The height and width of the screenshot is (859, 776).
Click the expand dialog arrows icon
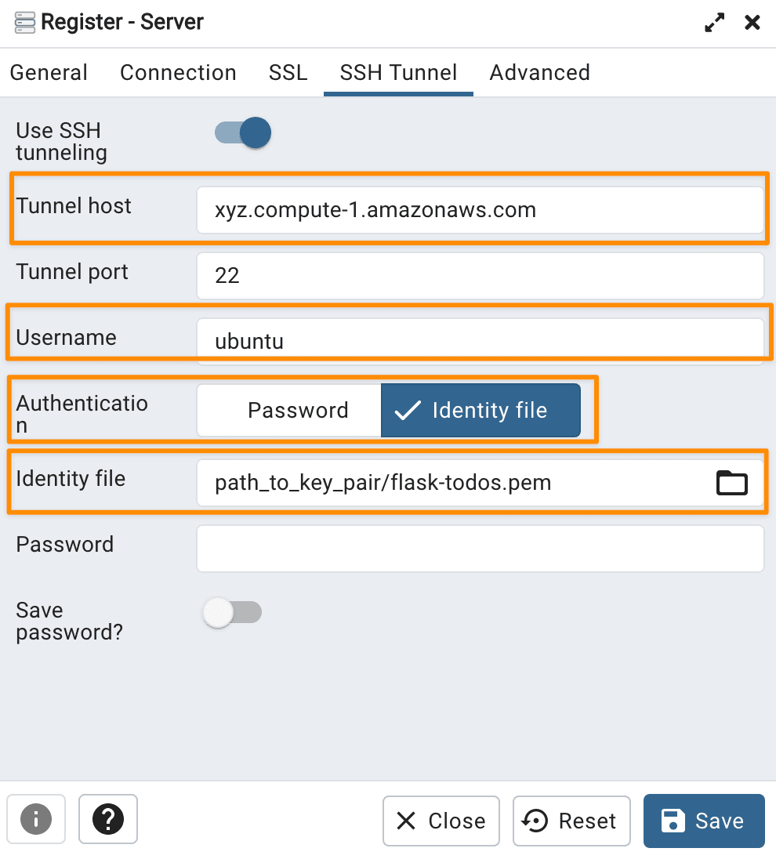[714, 22]
